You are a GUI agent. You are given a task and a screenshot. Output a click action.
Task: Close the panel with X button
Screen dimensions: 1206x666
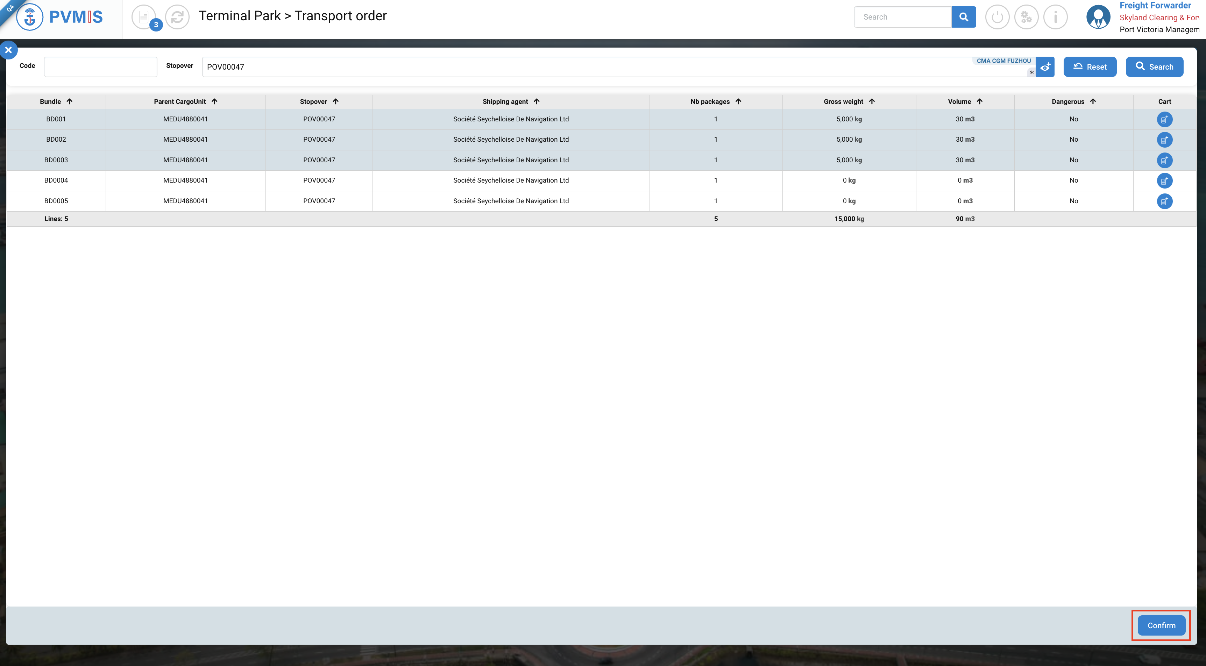click(x=8, y=50)
